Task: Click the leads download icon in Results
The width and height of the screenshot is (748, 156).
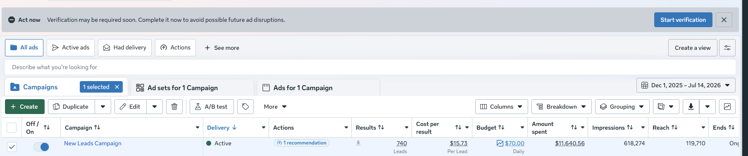Action: (x=358, y=143)
